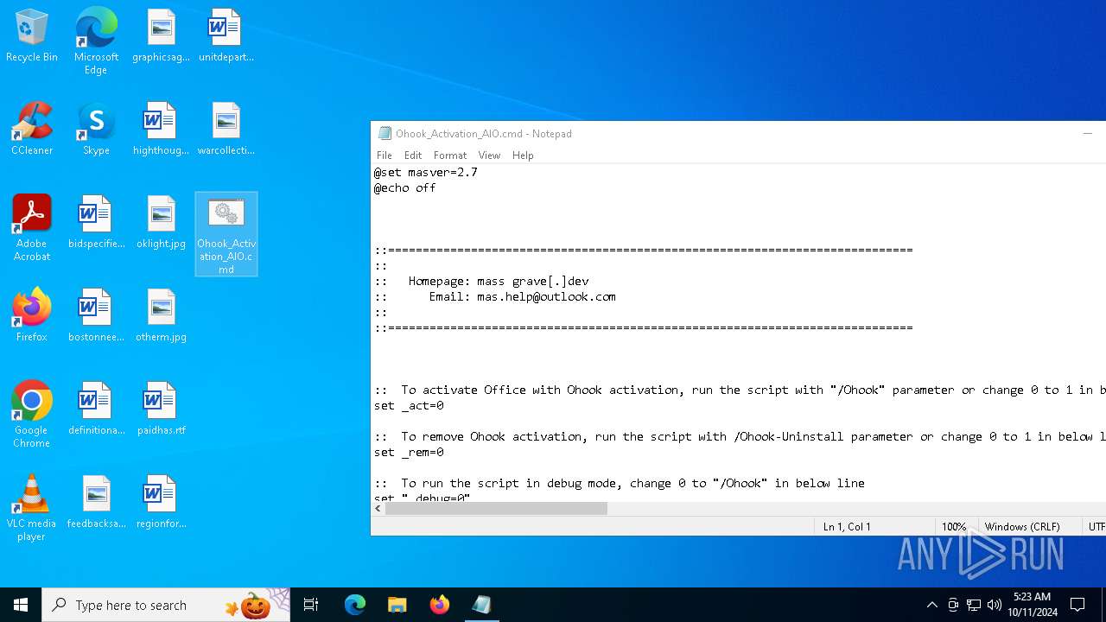Click the Notepad horizontal scrollbar thumb

(496, 509)
